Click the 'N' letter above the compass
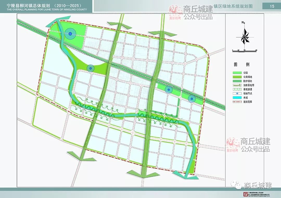281x198 pixels. coord(243,22)
